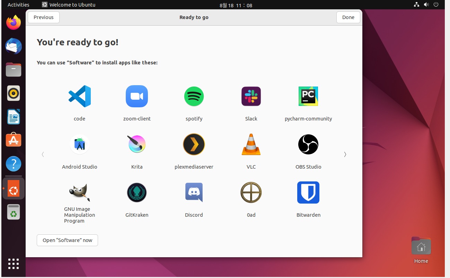The height and width of the screenshot is (278, 450).
Task: Open the Welcome to Ubuntu app menu
Action: click(x=69, y=5)
